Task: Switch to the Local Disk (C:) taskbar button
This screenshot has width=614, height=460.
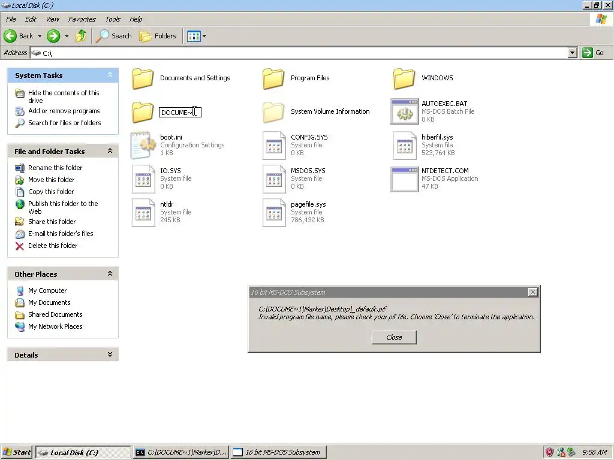Action: [x=83, y=453]
